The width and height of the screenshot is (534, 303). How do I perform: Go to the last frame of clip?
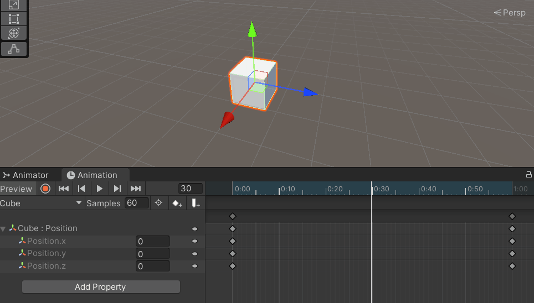[136, 189]
